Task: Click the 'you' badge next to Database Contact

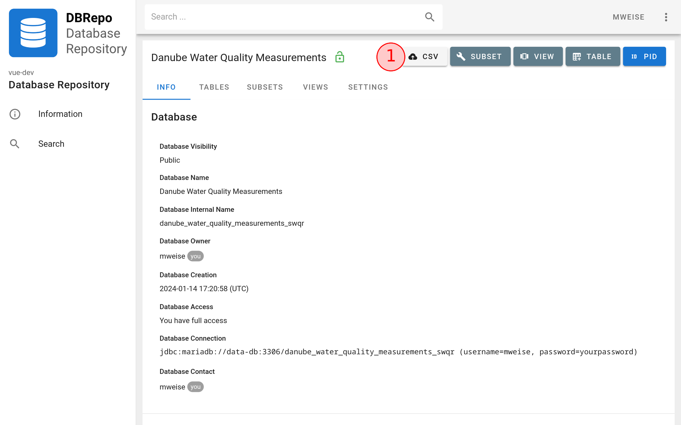Action: coord(196,387)
